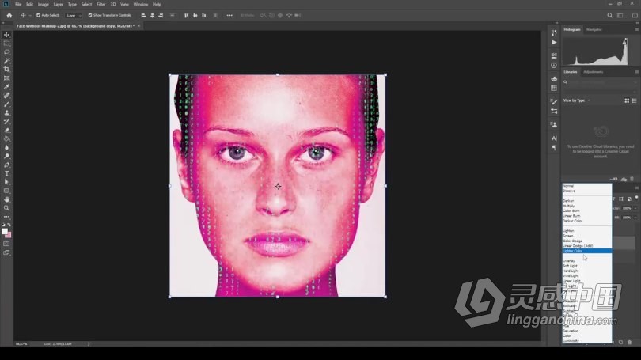641x360 pixels.
Task: Select the Clone Stamp tool
Action: [x=6, y=113]
